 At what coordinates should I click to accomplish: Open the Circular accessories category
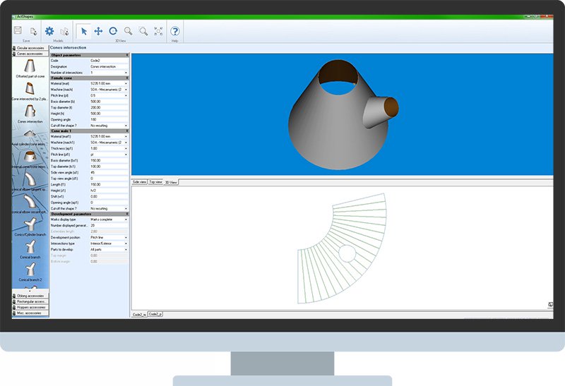coord(31,48)
